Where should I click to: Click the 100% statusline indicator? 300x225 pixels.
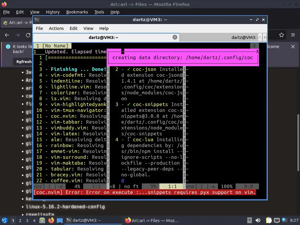[x=227, y=186]
